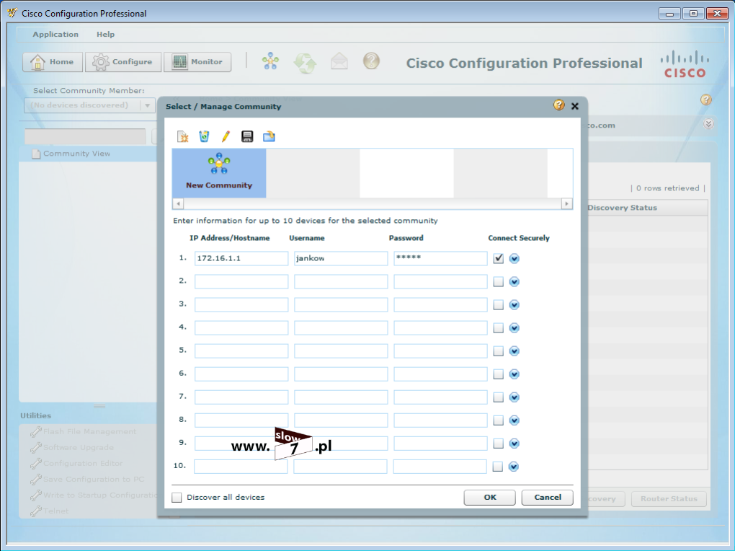This screenshot has height=551, width=735.
Task: Click the Password field for device 1
Action: tap(440, 259)
